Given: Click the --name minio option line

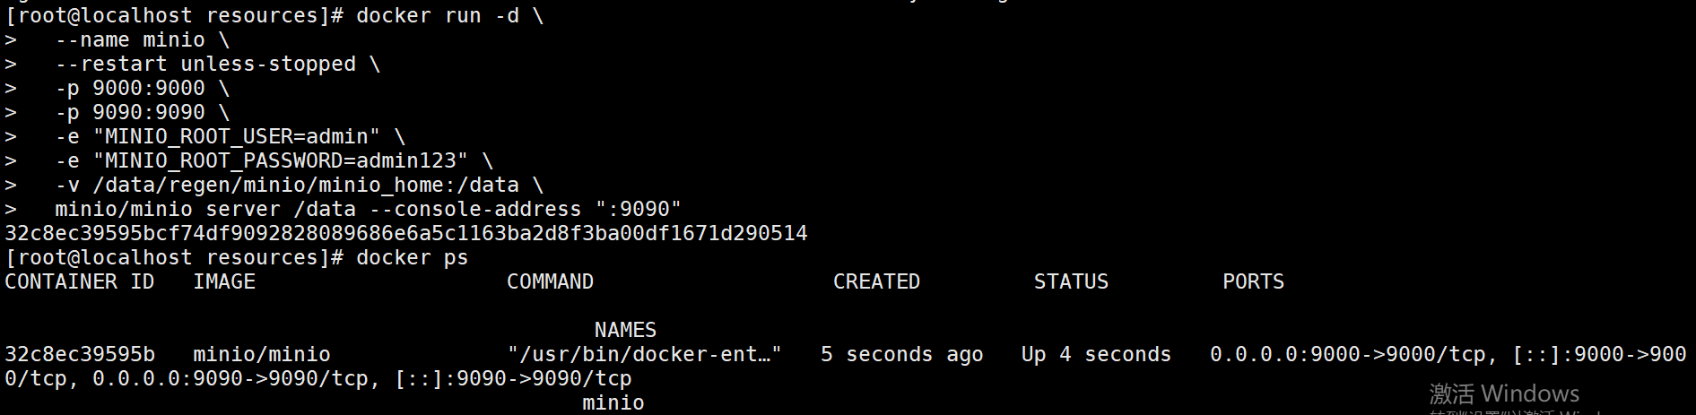Looking at the screenshot, I should [x=143, y=40].
